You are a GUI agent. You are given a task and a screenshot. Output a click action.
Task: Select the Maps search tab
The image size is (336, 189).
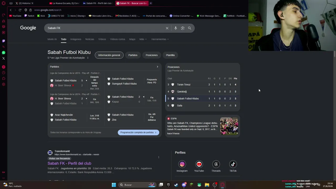[x=132, y=39]
